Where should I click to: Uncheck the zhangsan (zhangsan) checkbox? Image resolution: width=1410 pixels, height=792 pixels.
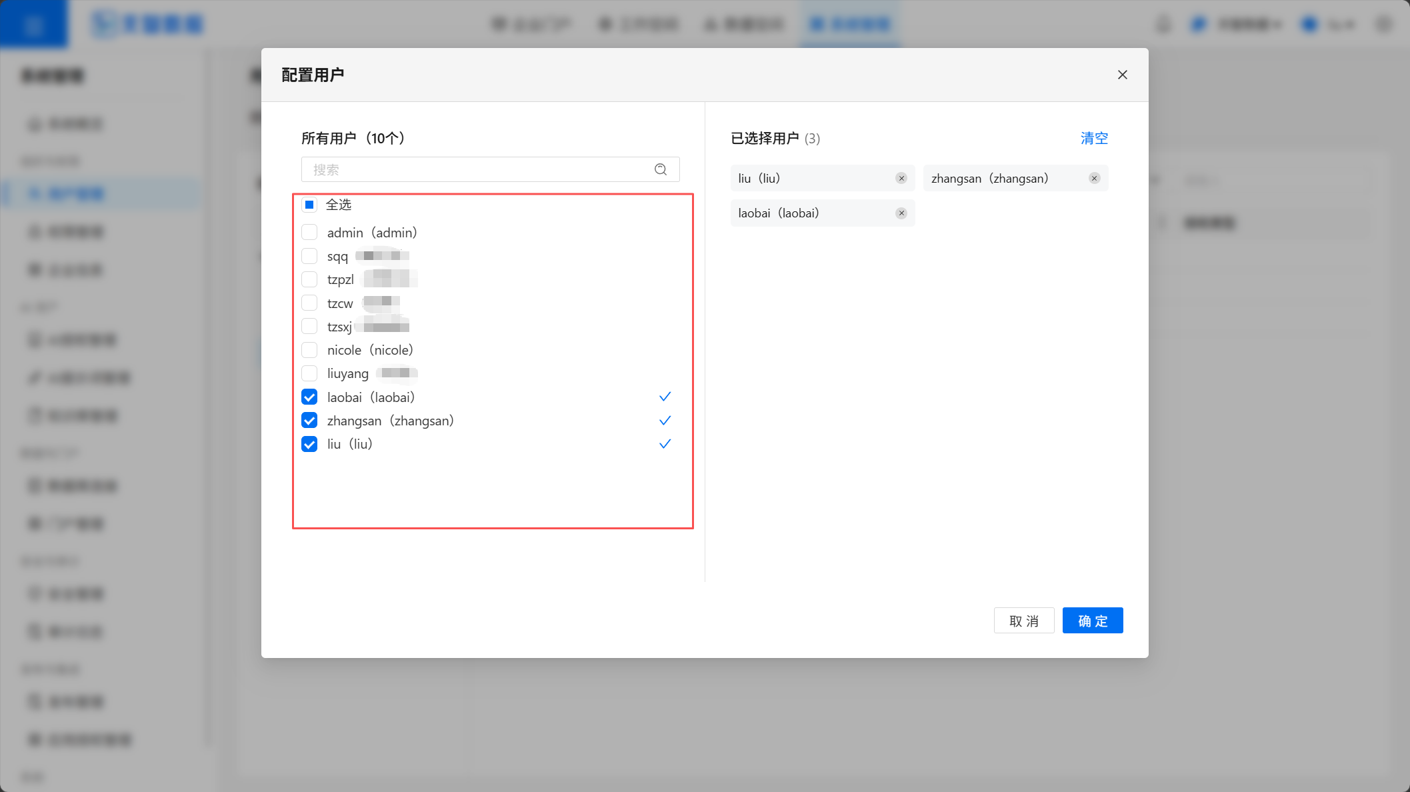click(x=309, y=421)
